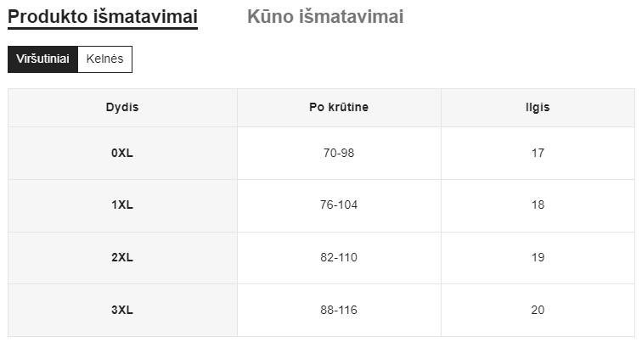This screenshot has height=342, width=642.
Task: Switch to Kelnės measurements
Action: tap(105, 59)
